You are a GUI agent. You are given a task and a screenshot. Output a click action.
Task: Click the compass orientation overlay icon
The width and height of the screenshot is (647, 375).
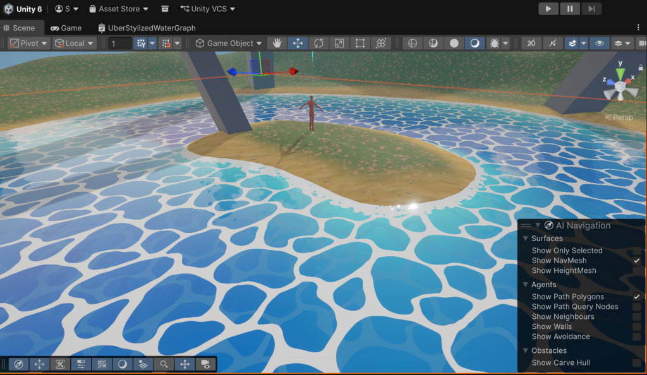(19, 364)
